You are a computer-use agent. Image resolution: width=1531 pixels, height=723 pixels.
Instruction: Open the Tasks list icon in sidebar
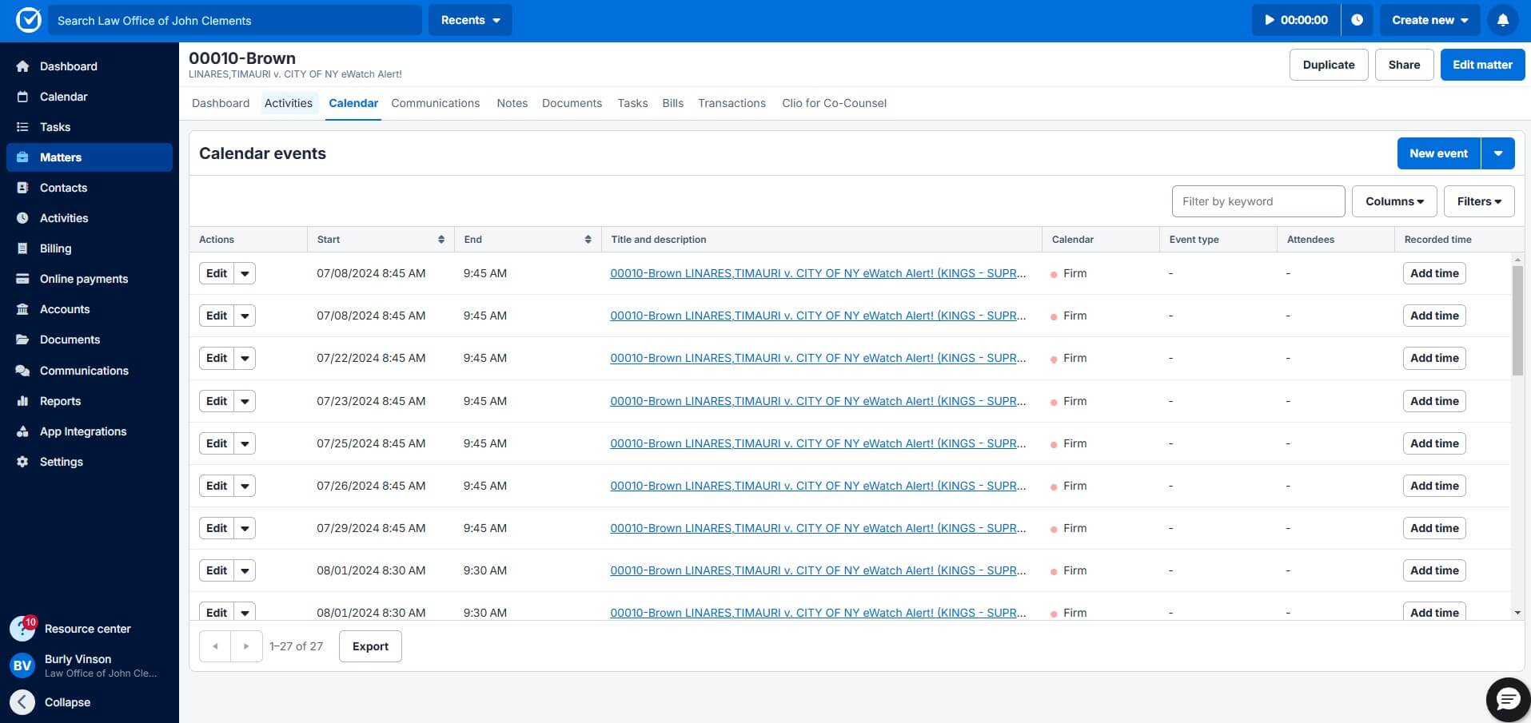(22, 127)
